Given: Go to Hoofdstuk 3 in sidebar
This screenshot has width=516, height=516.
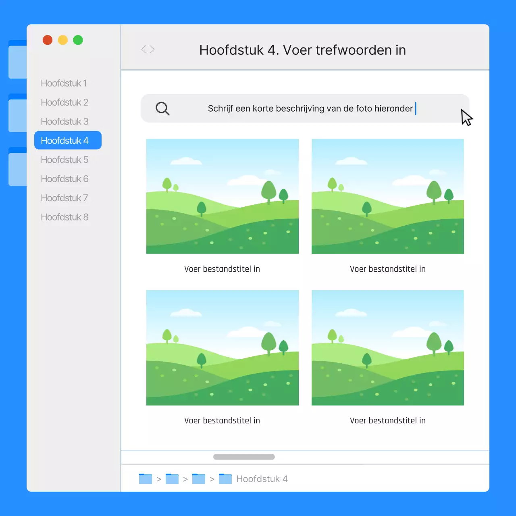Looking at the screenshot, I should coord(64,121).
